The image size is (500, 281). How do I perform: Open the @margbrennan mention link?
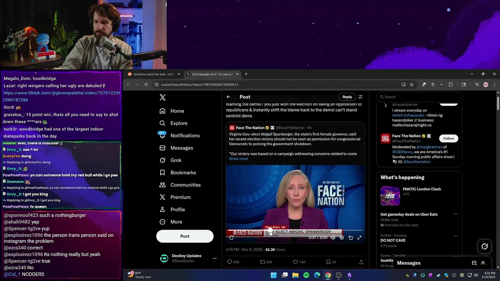coord(429,147)
